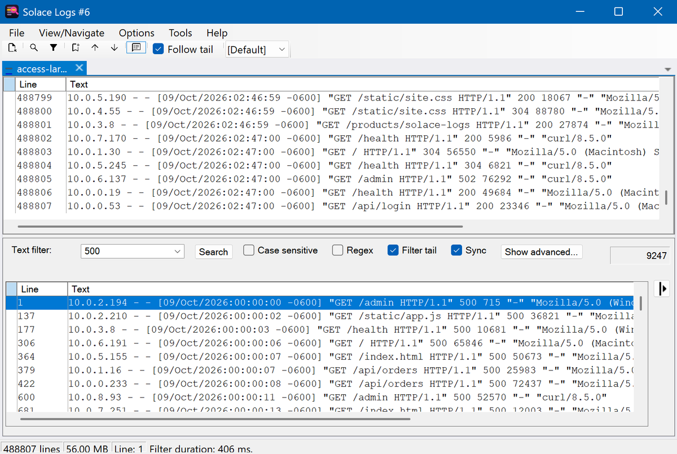
Task: Click the down arrow toolbar icon
Action: click(x=115, y=48)
